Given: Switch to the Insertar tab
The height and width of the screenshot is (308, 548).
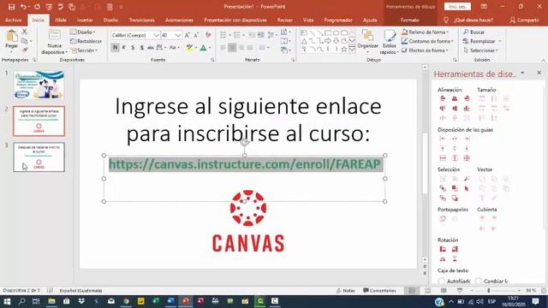Looking at the screenshot, I should 85,20.
